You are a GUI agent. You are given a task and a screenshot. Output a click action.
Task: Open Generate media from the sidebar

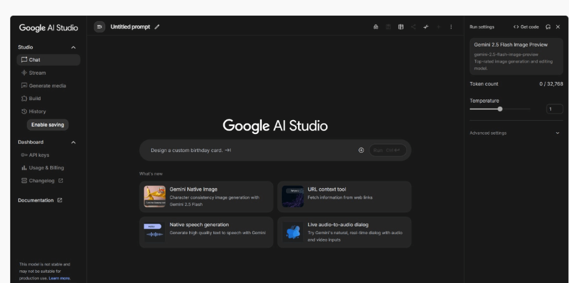click(47, 86)
